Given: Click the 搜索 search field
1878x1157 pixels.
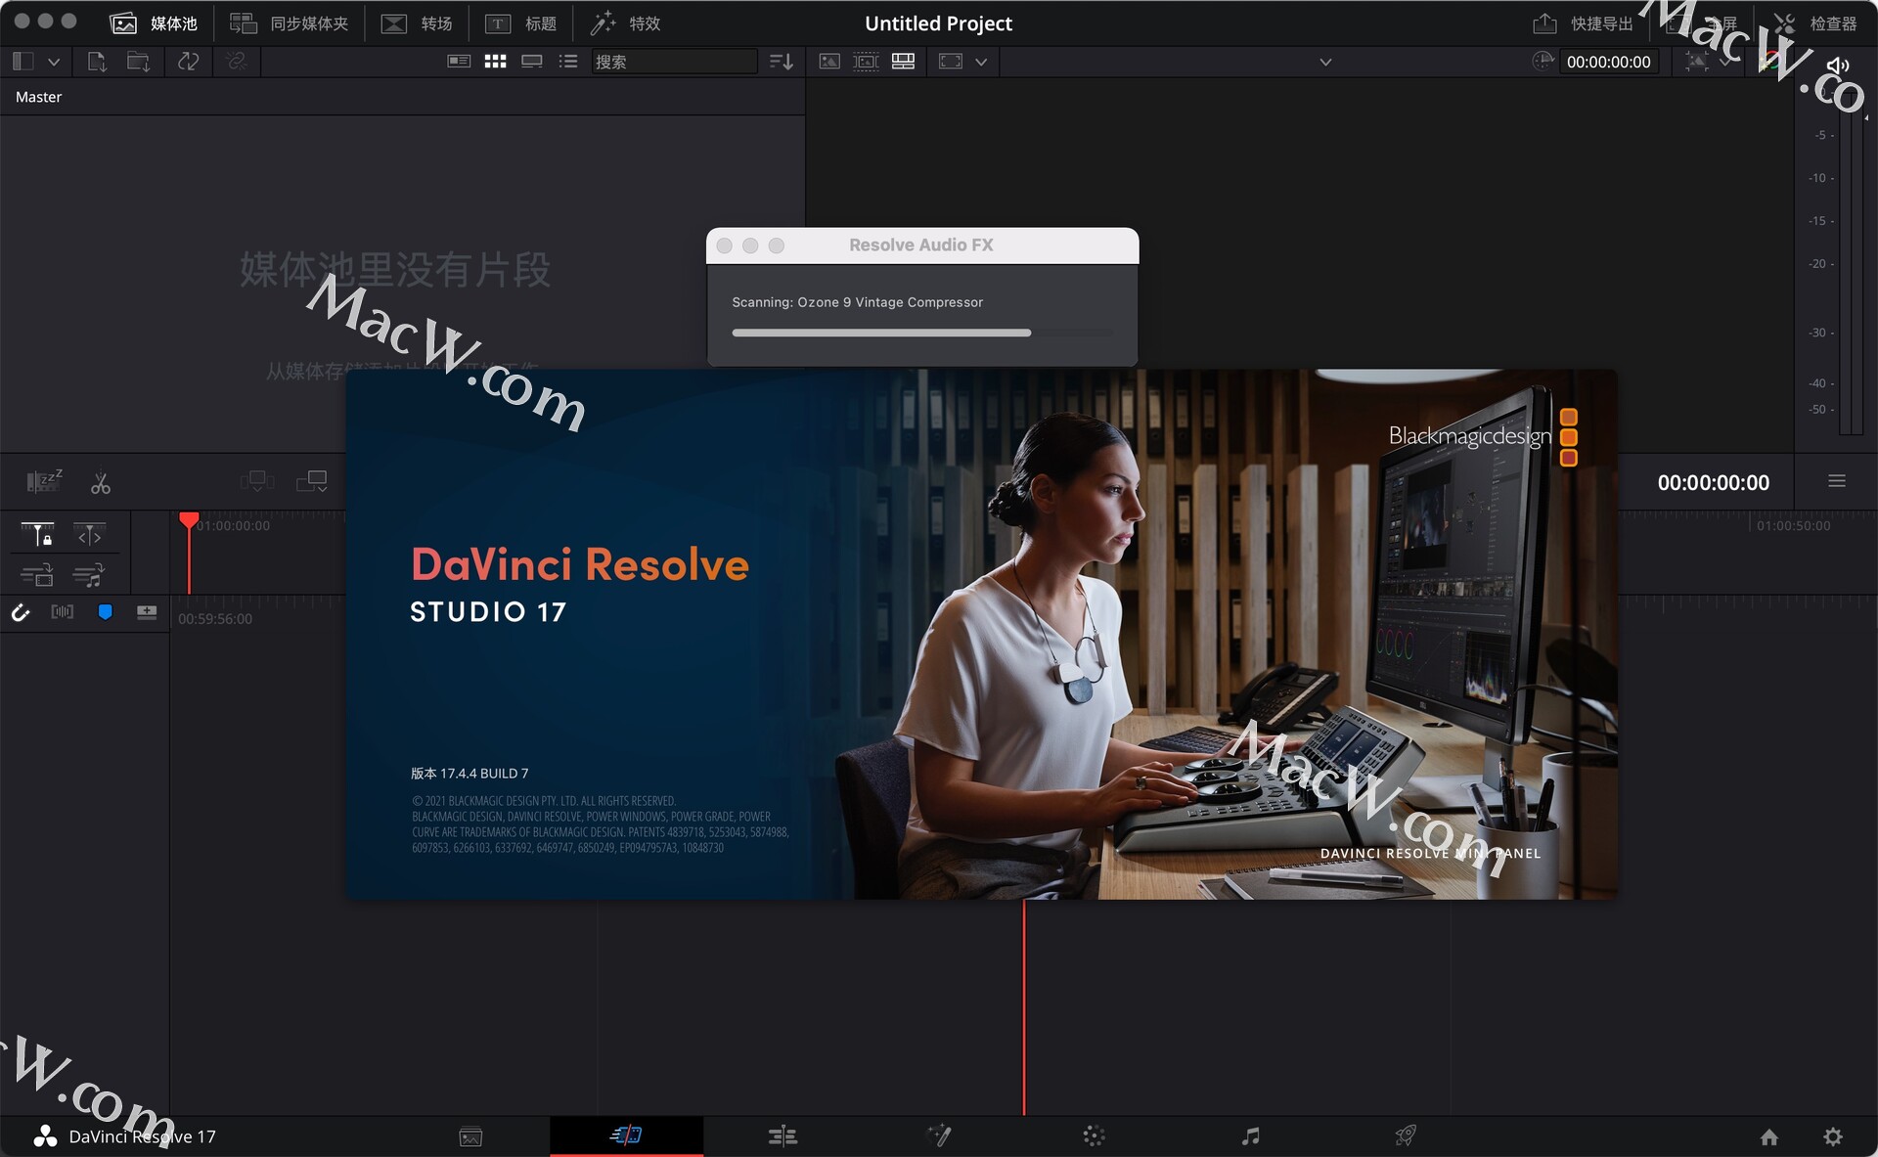Looking at the screenshot, I should coord(674,62).
